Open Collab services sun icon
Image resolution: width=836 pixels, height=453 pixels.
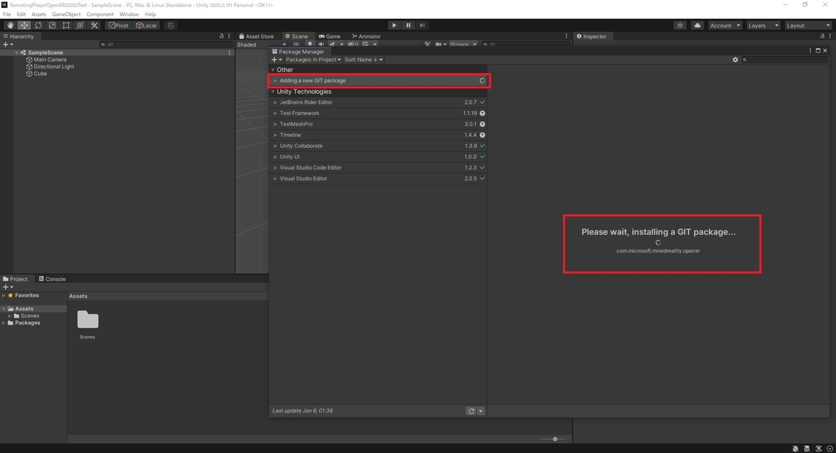click(681, 25)
